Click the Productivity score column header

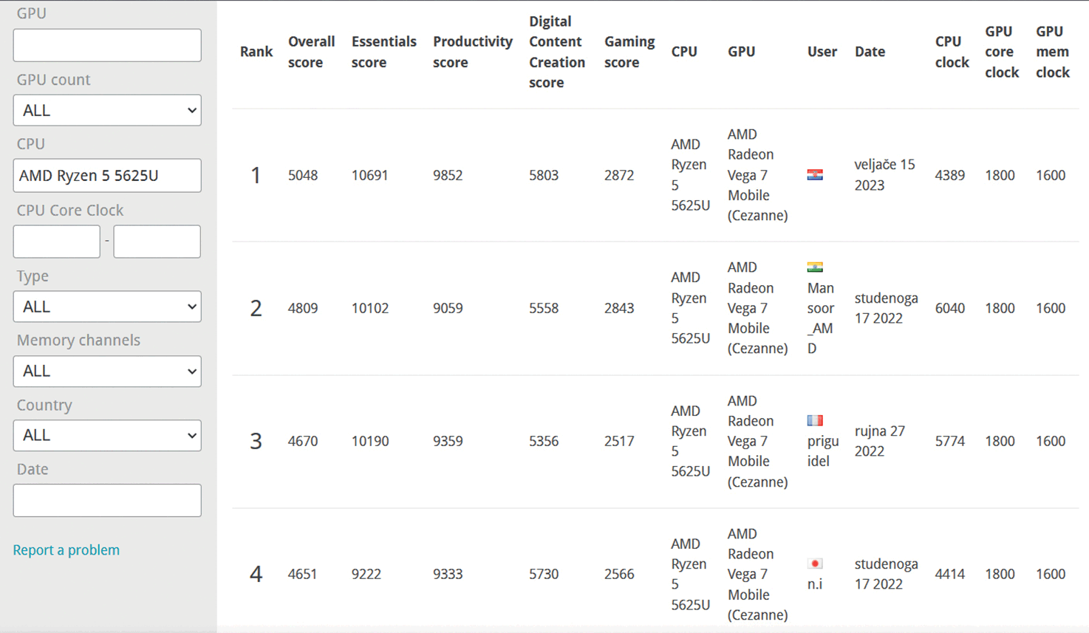pos(472,52)
